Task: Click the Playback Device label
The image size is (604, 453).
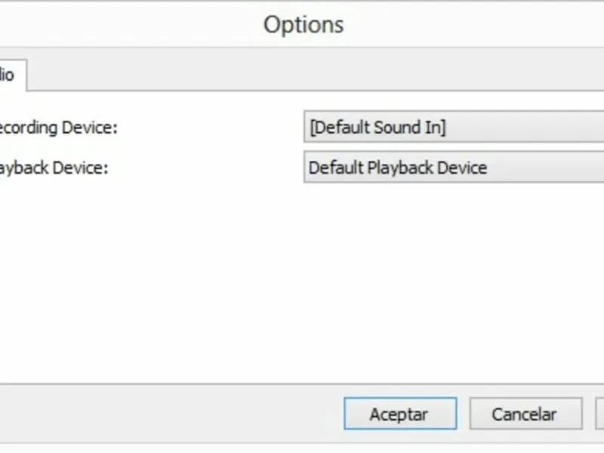Action: click(53, 168)
